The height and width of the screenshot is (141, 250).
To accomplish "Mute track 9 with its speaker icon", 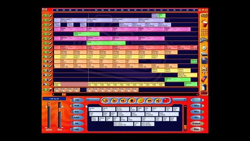I will 46,52.
